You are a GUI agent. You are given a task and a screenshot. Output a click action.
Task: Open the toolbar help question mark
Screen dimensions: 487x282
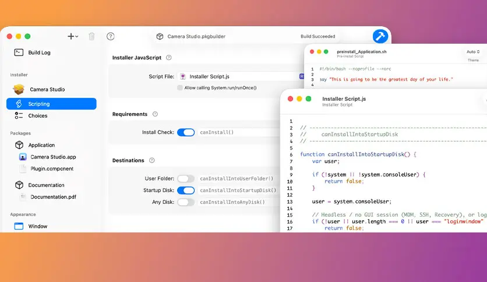coord(111,36)
